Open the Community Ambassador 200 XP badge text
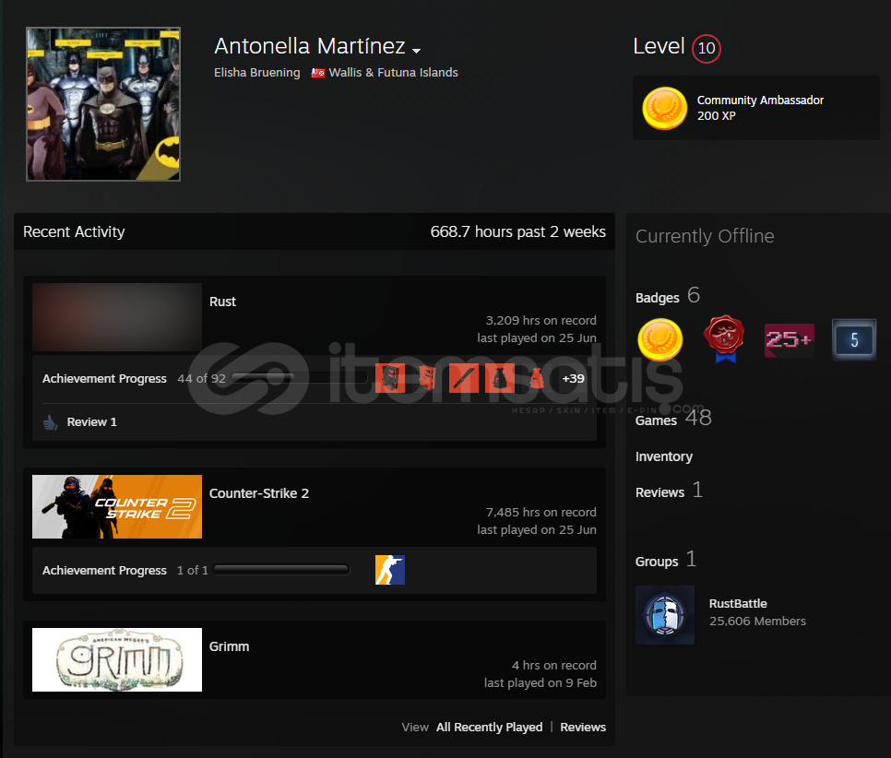Screen dimensions: 891x758 pyautogui.click(x=760, y=108)
